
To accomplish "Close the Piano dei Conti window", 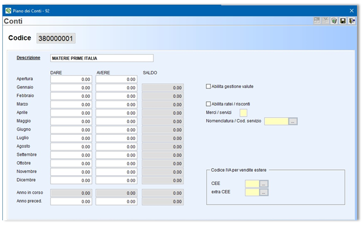I will 352,11.
